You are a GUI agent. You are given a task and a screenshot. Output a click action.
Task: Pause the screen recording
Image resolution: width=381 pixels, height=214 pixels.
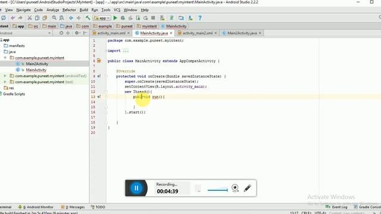(136, 188)
